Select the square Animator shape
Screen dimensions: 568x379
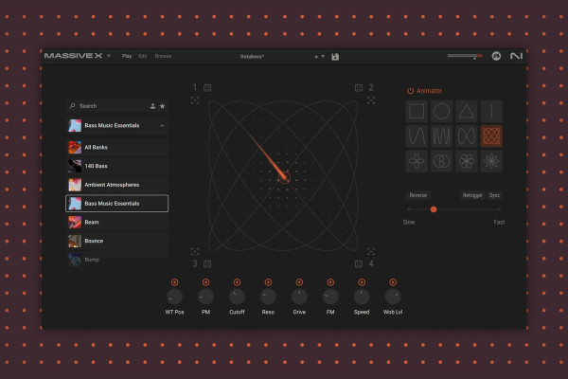417,112
